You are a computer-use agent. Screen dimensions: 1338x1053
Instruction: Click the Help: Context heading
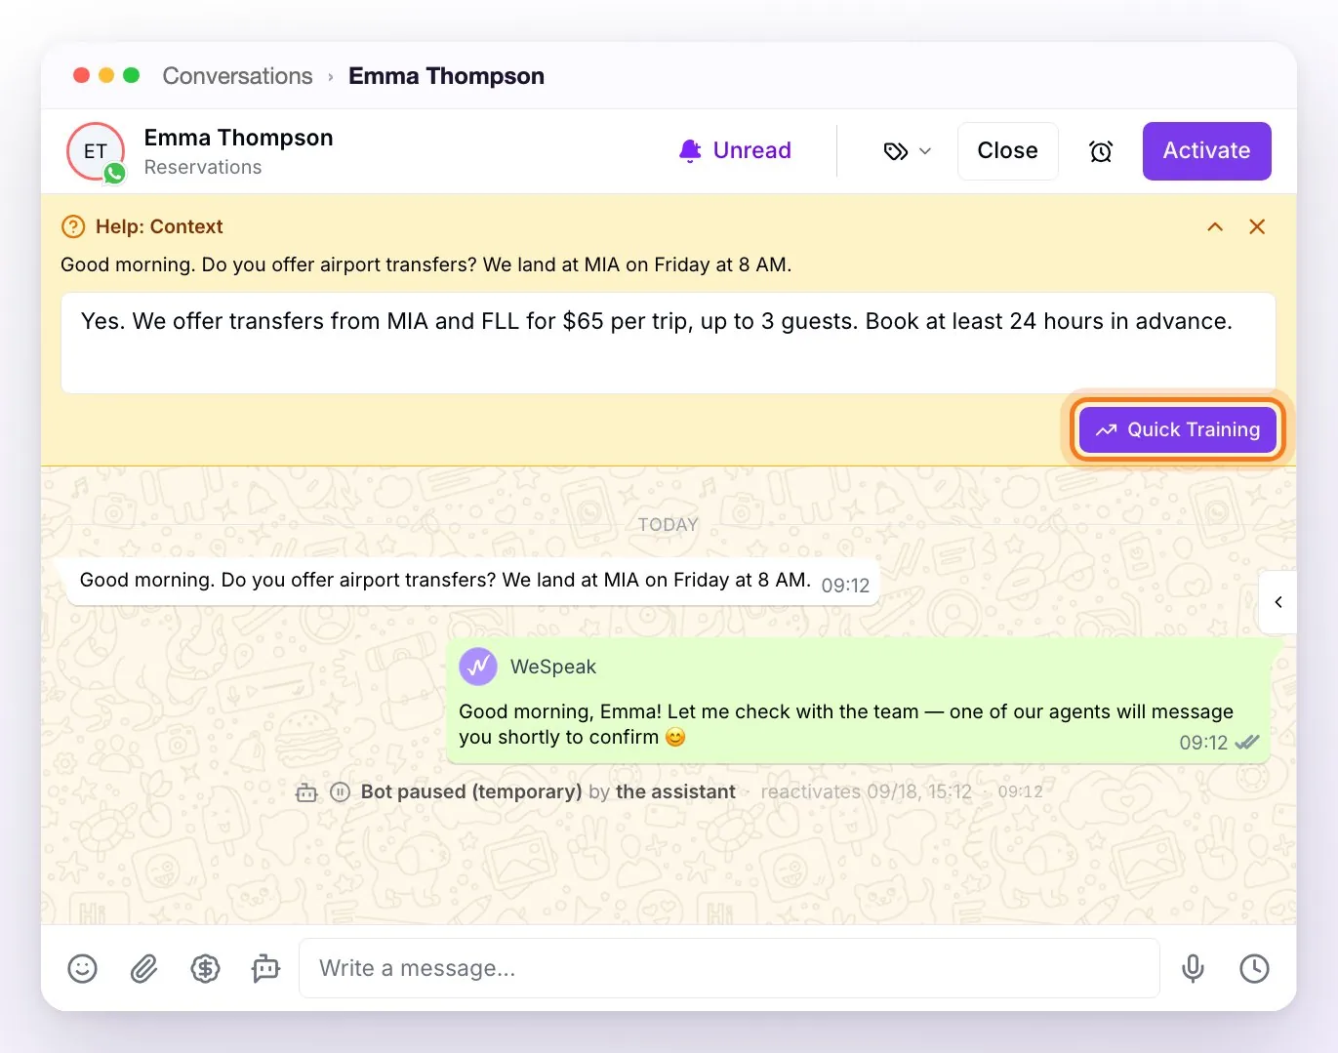click(x=159, y=226)
